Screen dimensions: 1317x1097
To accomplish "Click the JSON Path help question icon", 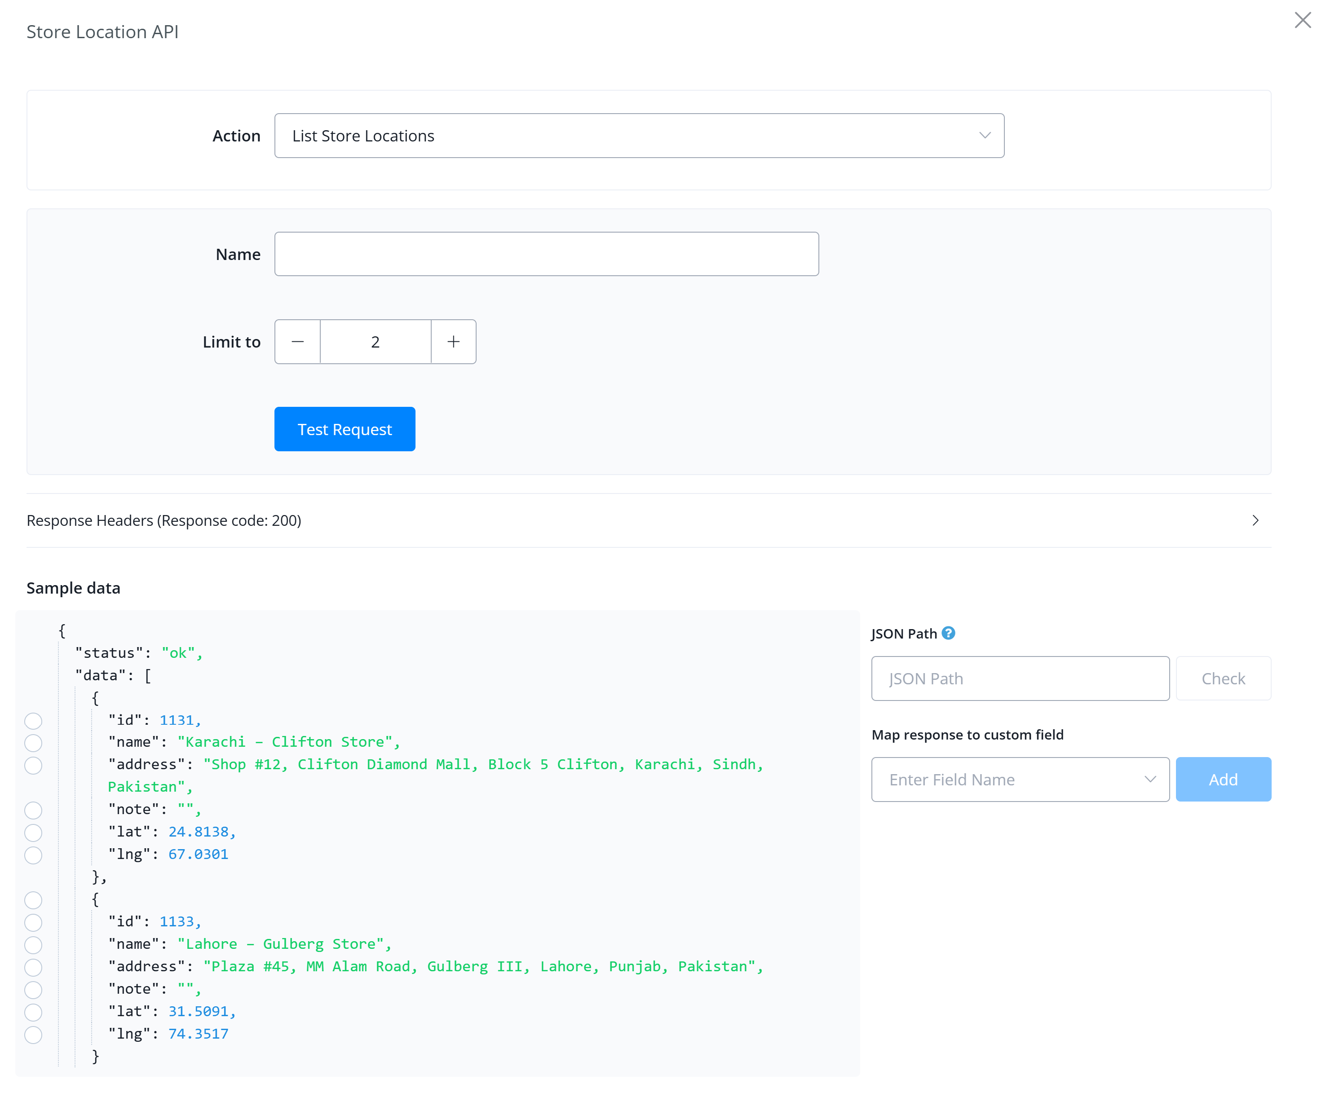I will [948, 633].
